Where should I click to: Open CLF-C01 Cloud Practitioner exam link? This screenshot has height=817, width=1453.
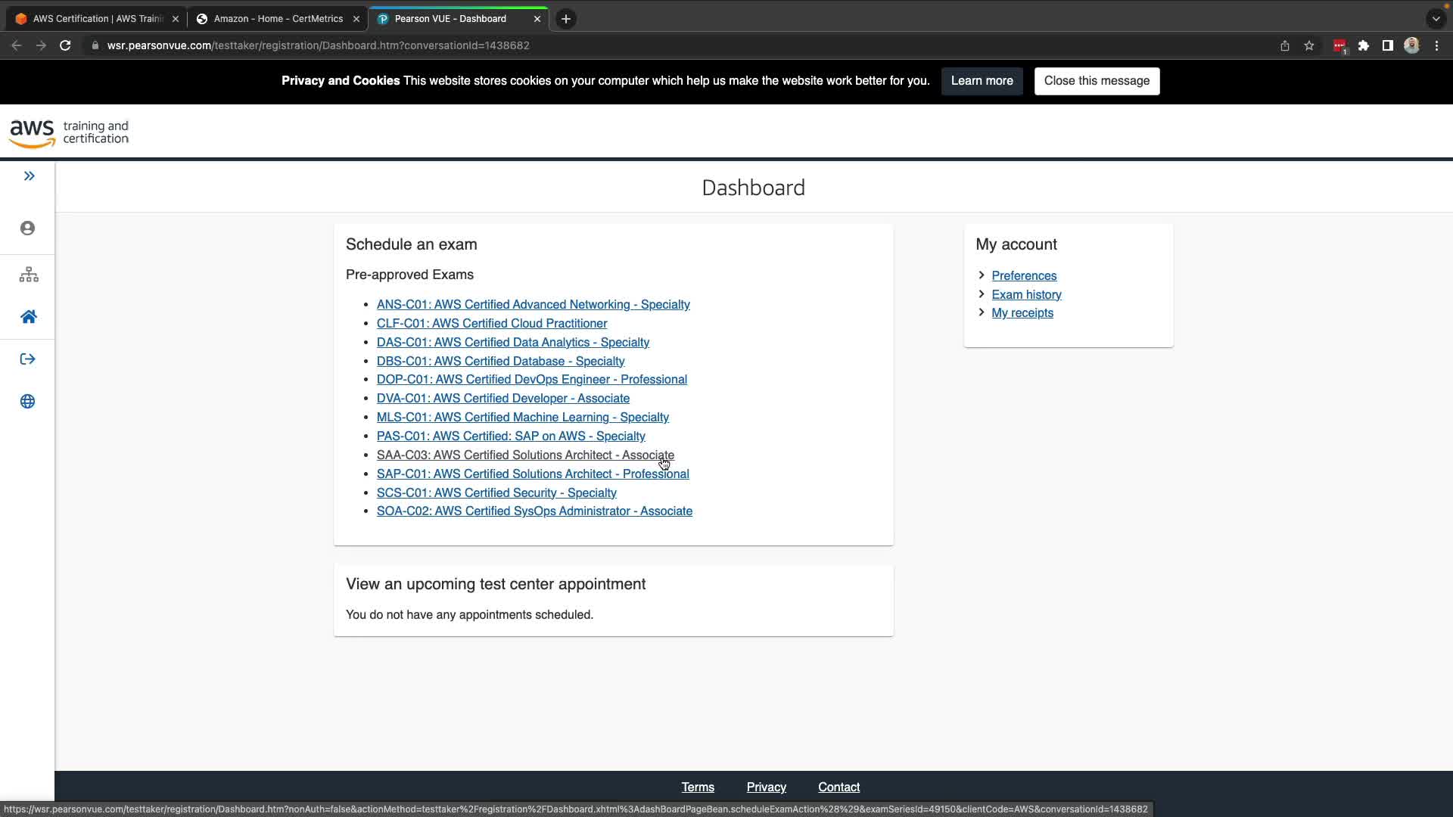[x=492, y=324]
